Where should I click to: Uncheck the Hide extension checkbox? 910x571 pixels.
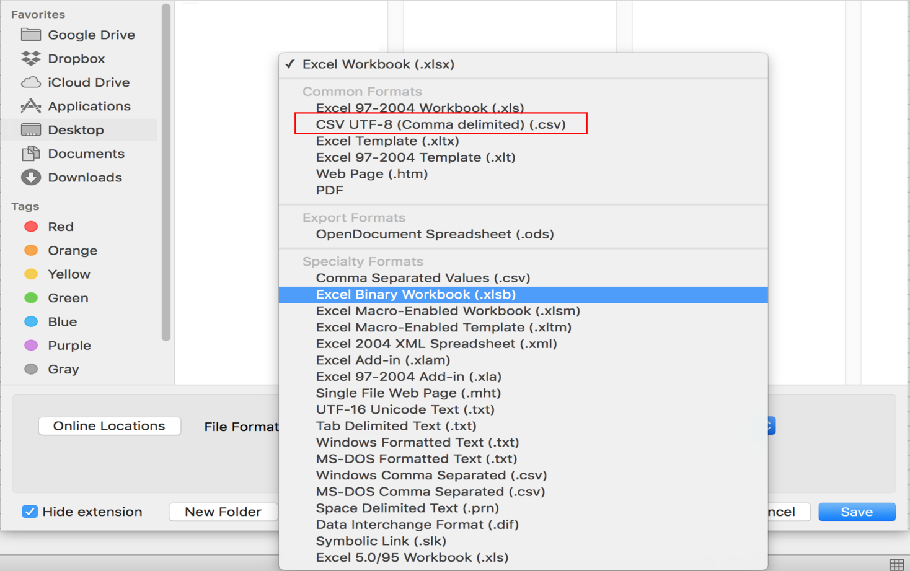click(x=29, y=512)
